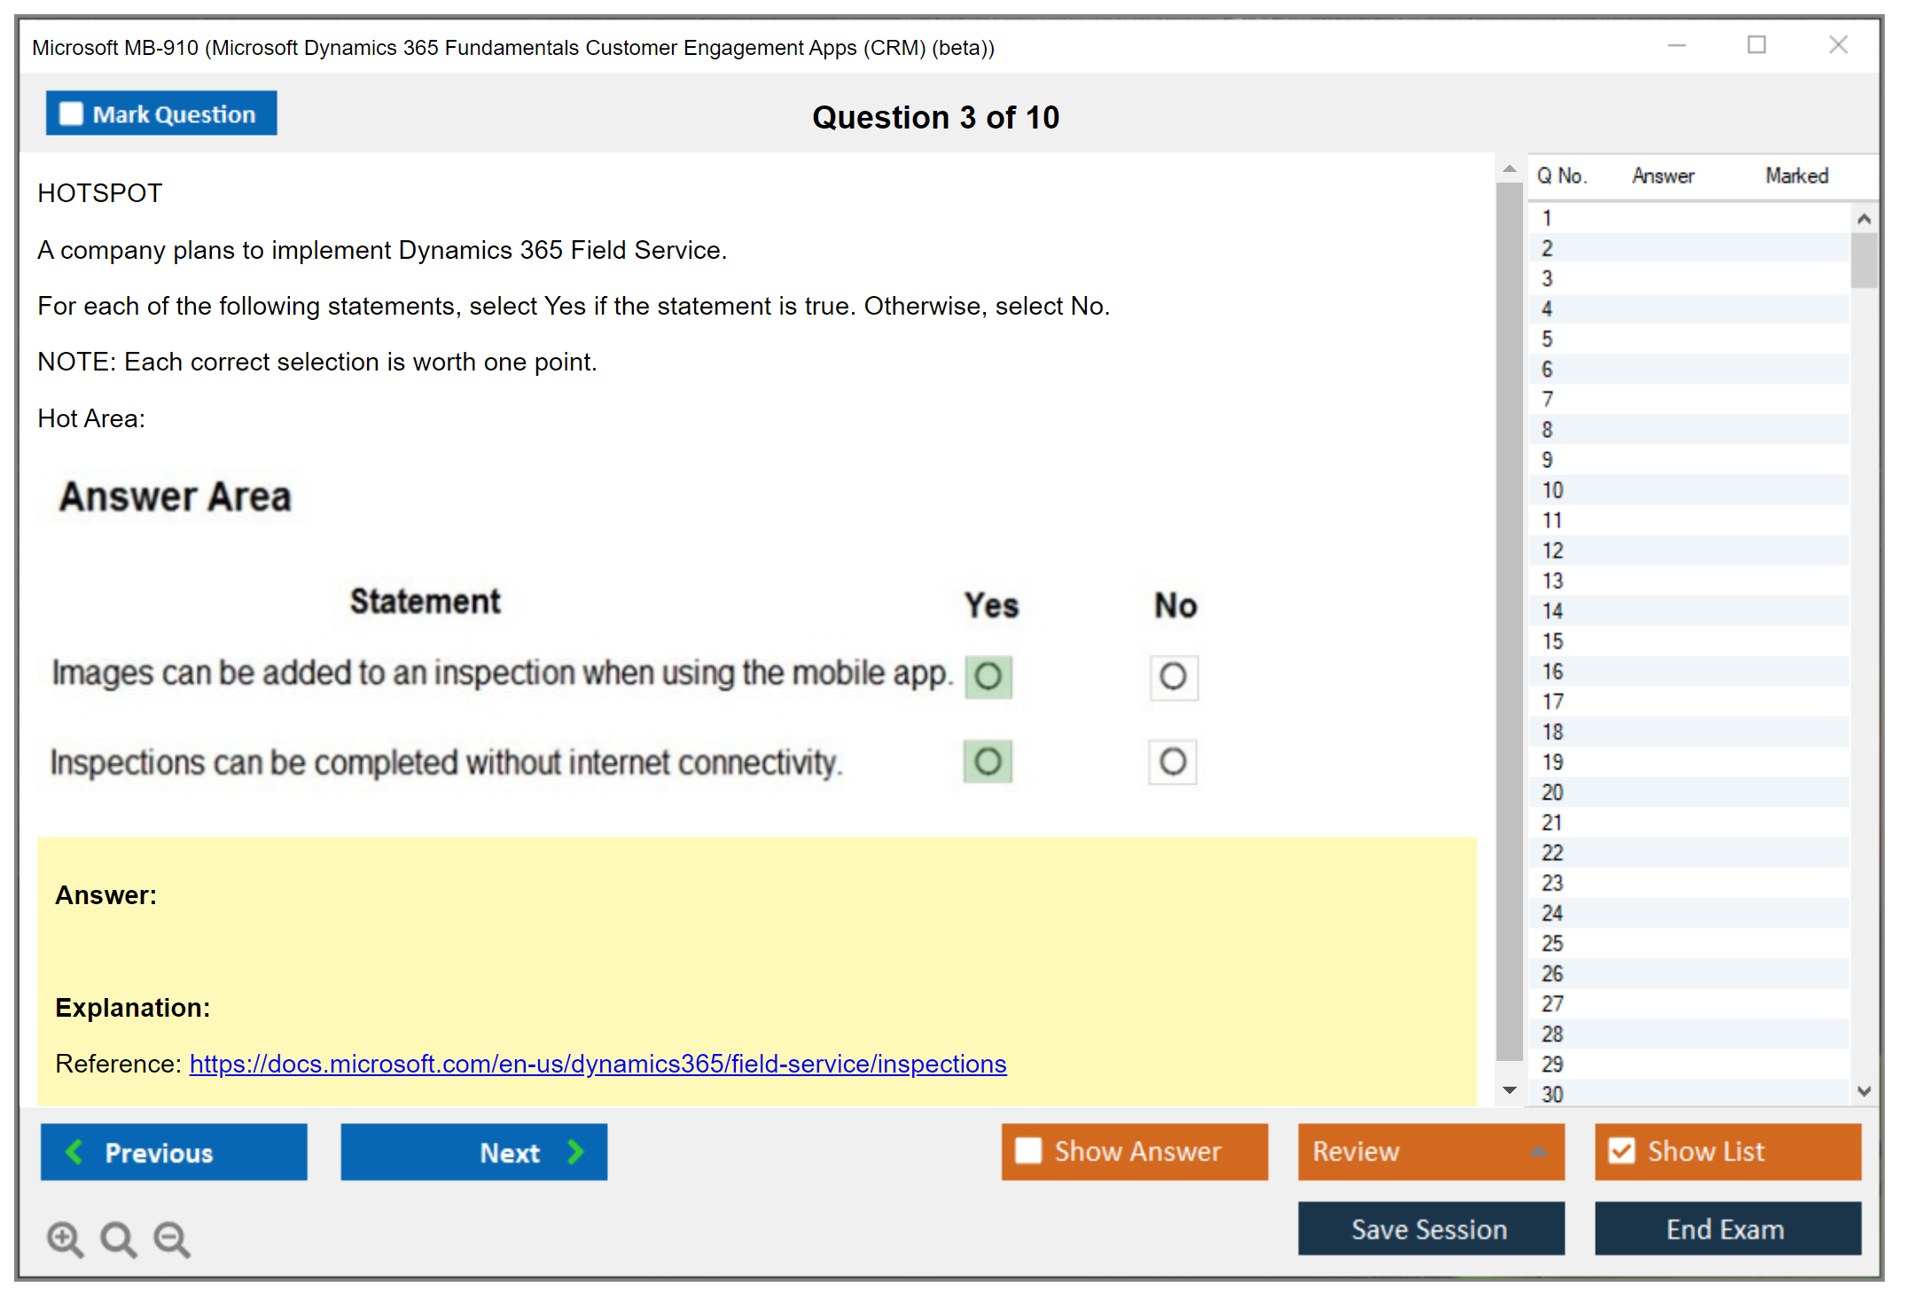The width and height of the screenshot is (1906, 1303).
Task: Click the reset zoom magnifier icon
Action: click(x=118, y=1238)
